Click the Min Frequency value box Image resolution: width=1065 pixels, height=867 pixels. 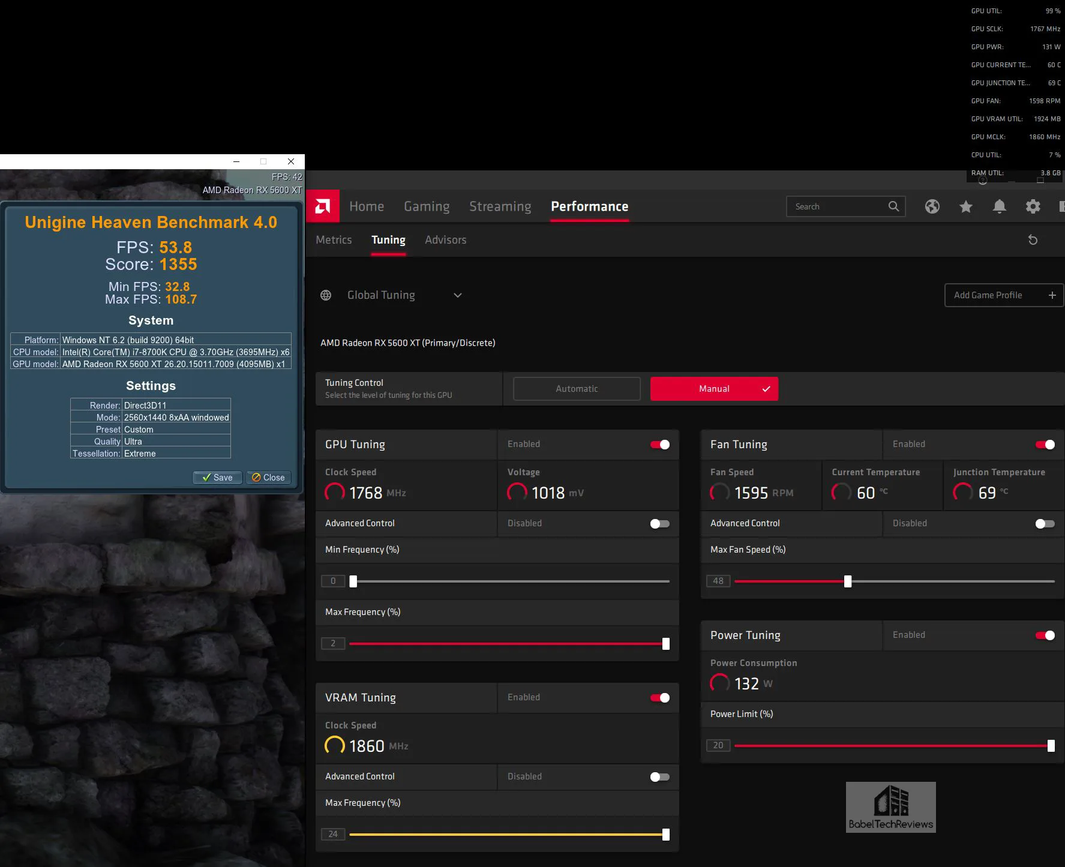pyautogui.click(x=333, y=581)
